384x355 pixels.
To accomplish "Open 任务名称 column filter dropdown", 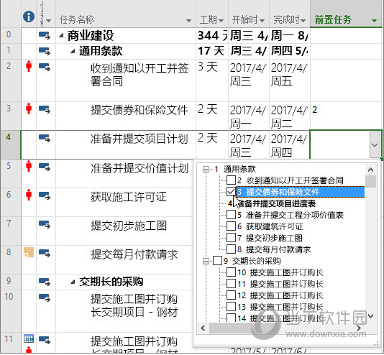I will click(188, 21).
